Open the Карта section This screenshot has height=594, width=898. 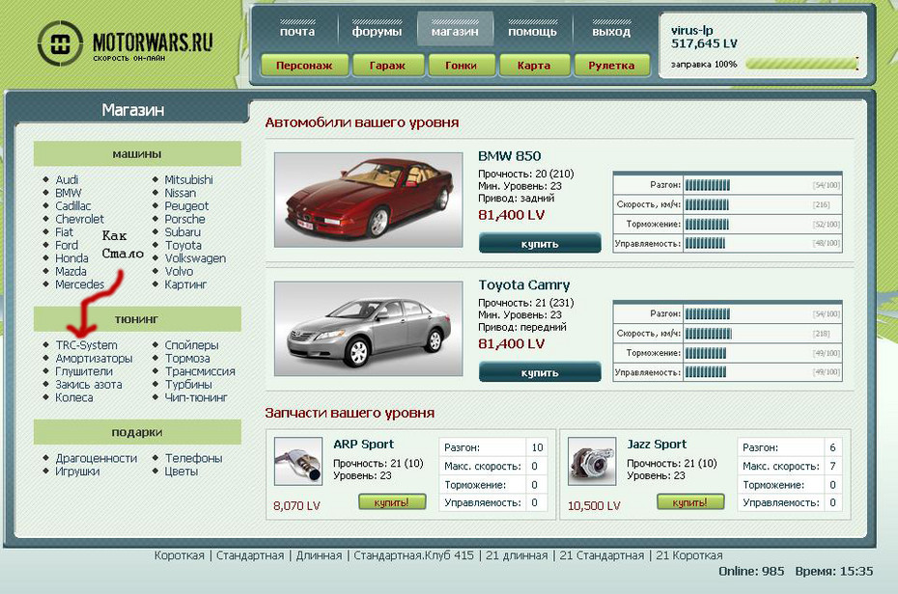click(x=534, y=66)
